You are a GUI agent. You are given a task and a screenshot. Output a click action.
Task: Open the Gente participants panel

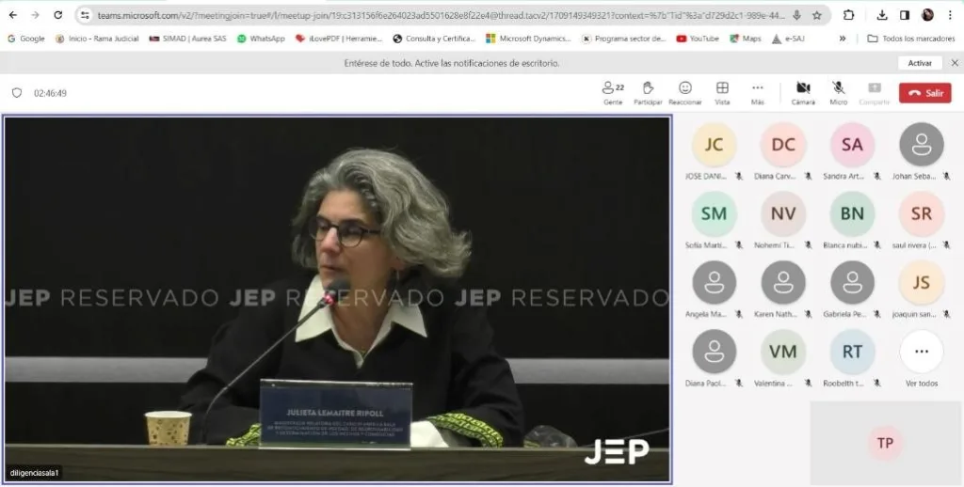pyautogui.click(x=613, y=93)
